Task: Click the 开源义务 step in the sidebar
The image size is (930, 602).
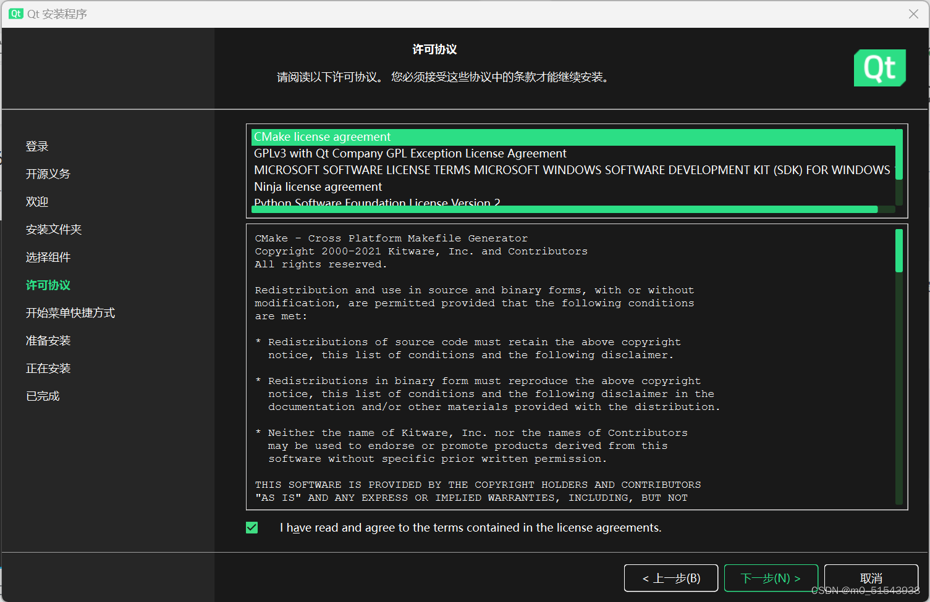Action: pos(48,174)
